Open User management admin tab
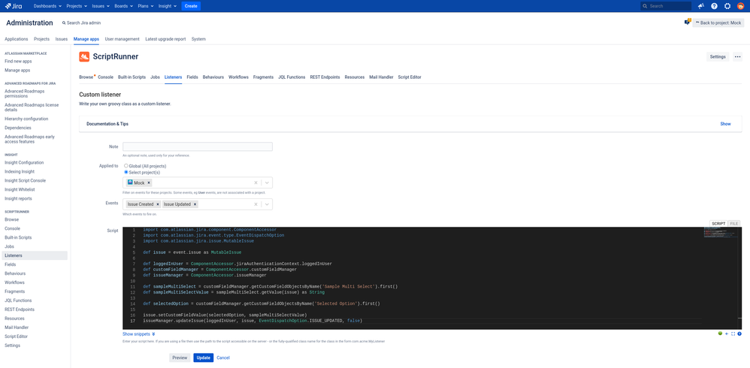 pos(122,39)
